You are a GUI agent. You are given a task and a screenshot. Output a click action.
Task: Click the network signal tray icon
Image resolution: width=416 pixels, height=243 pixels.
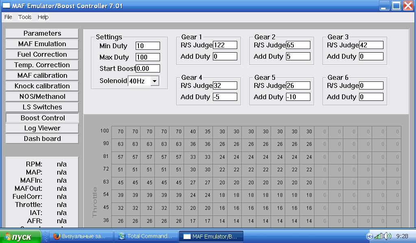378,236
